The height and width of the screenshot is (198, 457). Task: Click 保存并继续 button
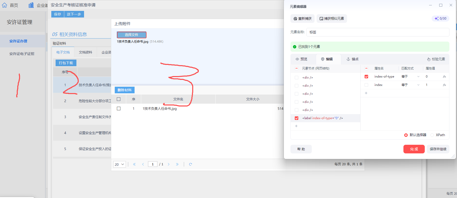[438, 149]
